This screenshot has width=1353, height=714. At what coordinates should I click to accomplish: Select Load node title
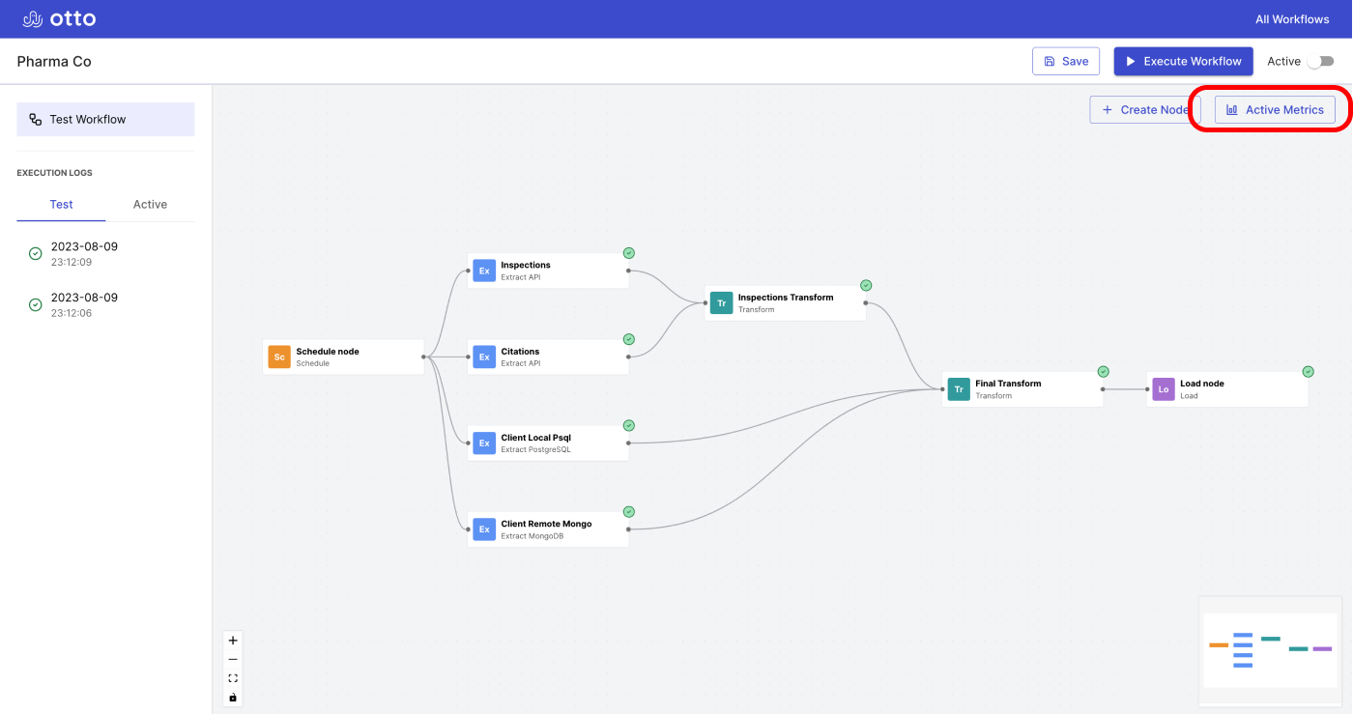pos(1202,384)
